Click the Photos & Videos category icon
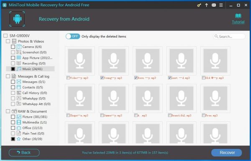 click(14, 41)
